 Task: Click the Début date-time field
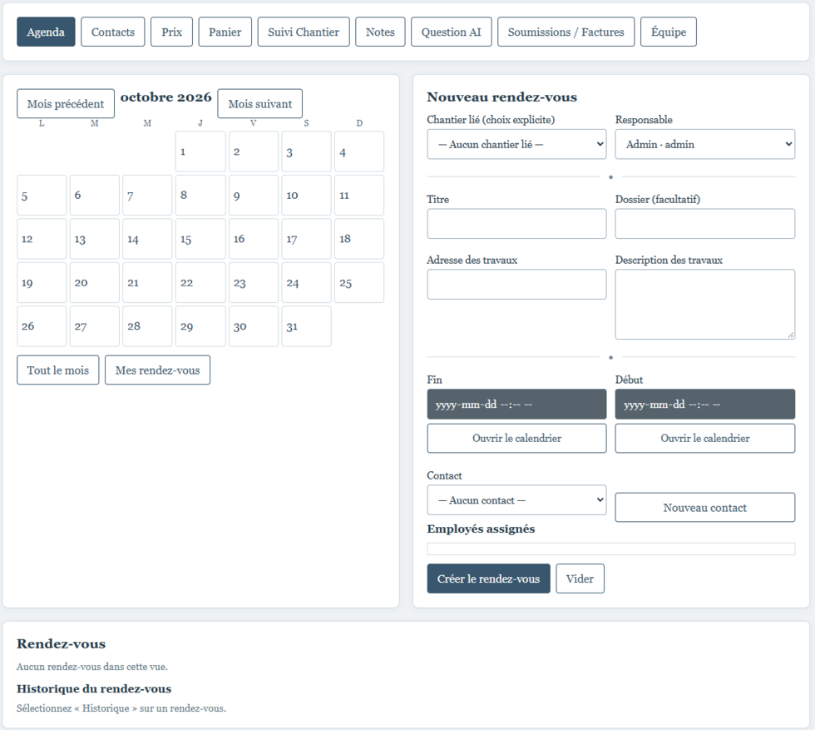(x=705, y=405)
